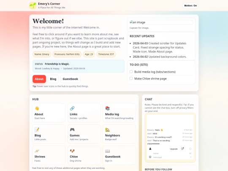Focus the chat name field
This screenshot has height=171, width=228.
click(x=170, y=153)
